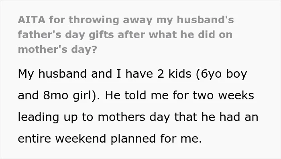Click "entire weekend" in the last line
281x159 pixels.
pos(62,139)
